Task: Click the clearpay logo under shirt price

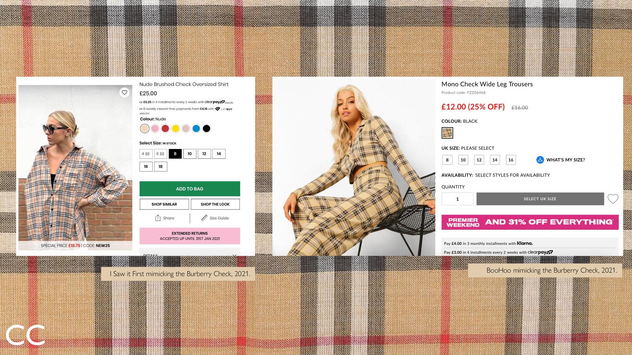Action: [215, 102]
